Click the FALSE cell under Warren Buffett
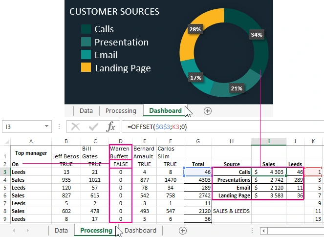 click(120, 165)
